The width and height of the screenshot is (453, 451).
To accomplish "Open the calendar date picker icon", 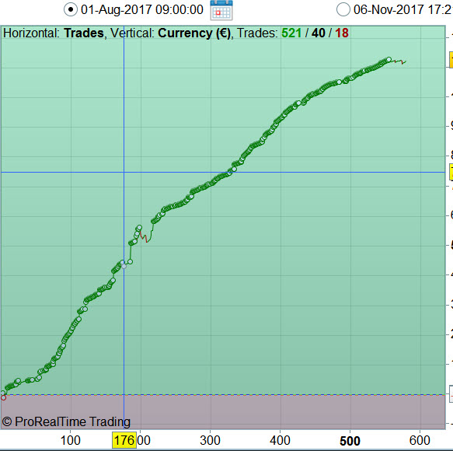I will (221, 10).
